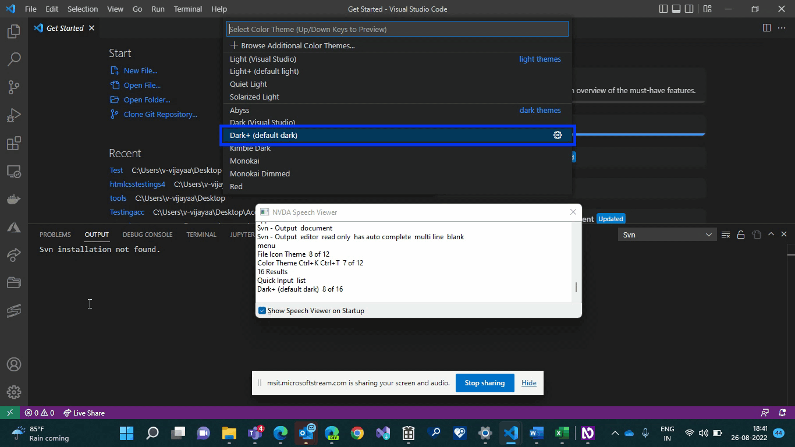Switch to the DEBUG CONSOLE tab
795x447 pixels.
147,235
